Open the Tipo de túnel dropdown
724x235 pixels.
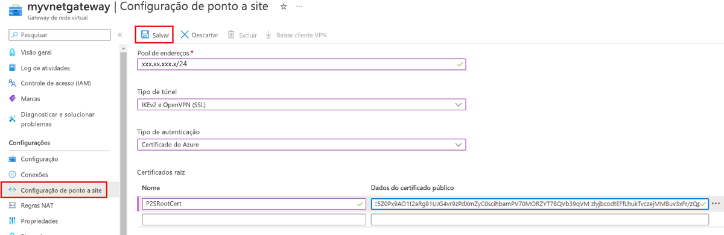pyautogui.click(x=302, y=105)
